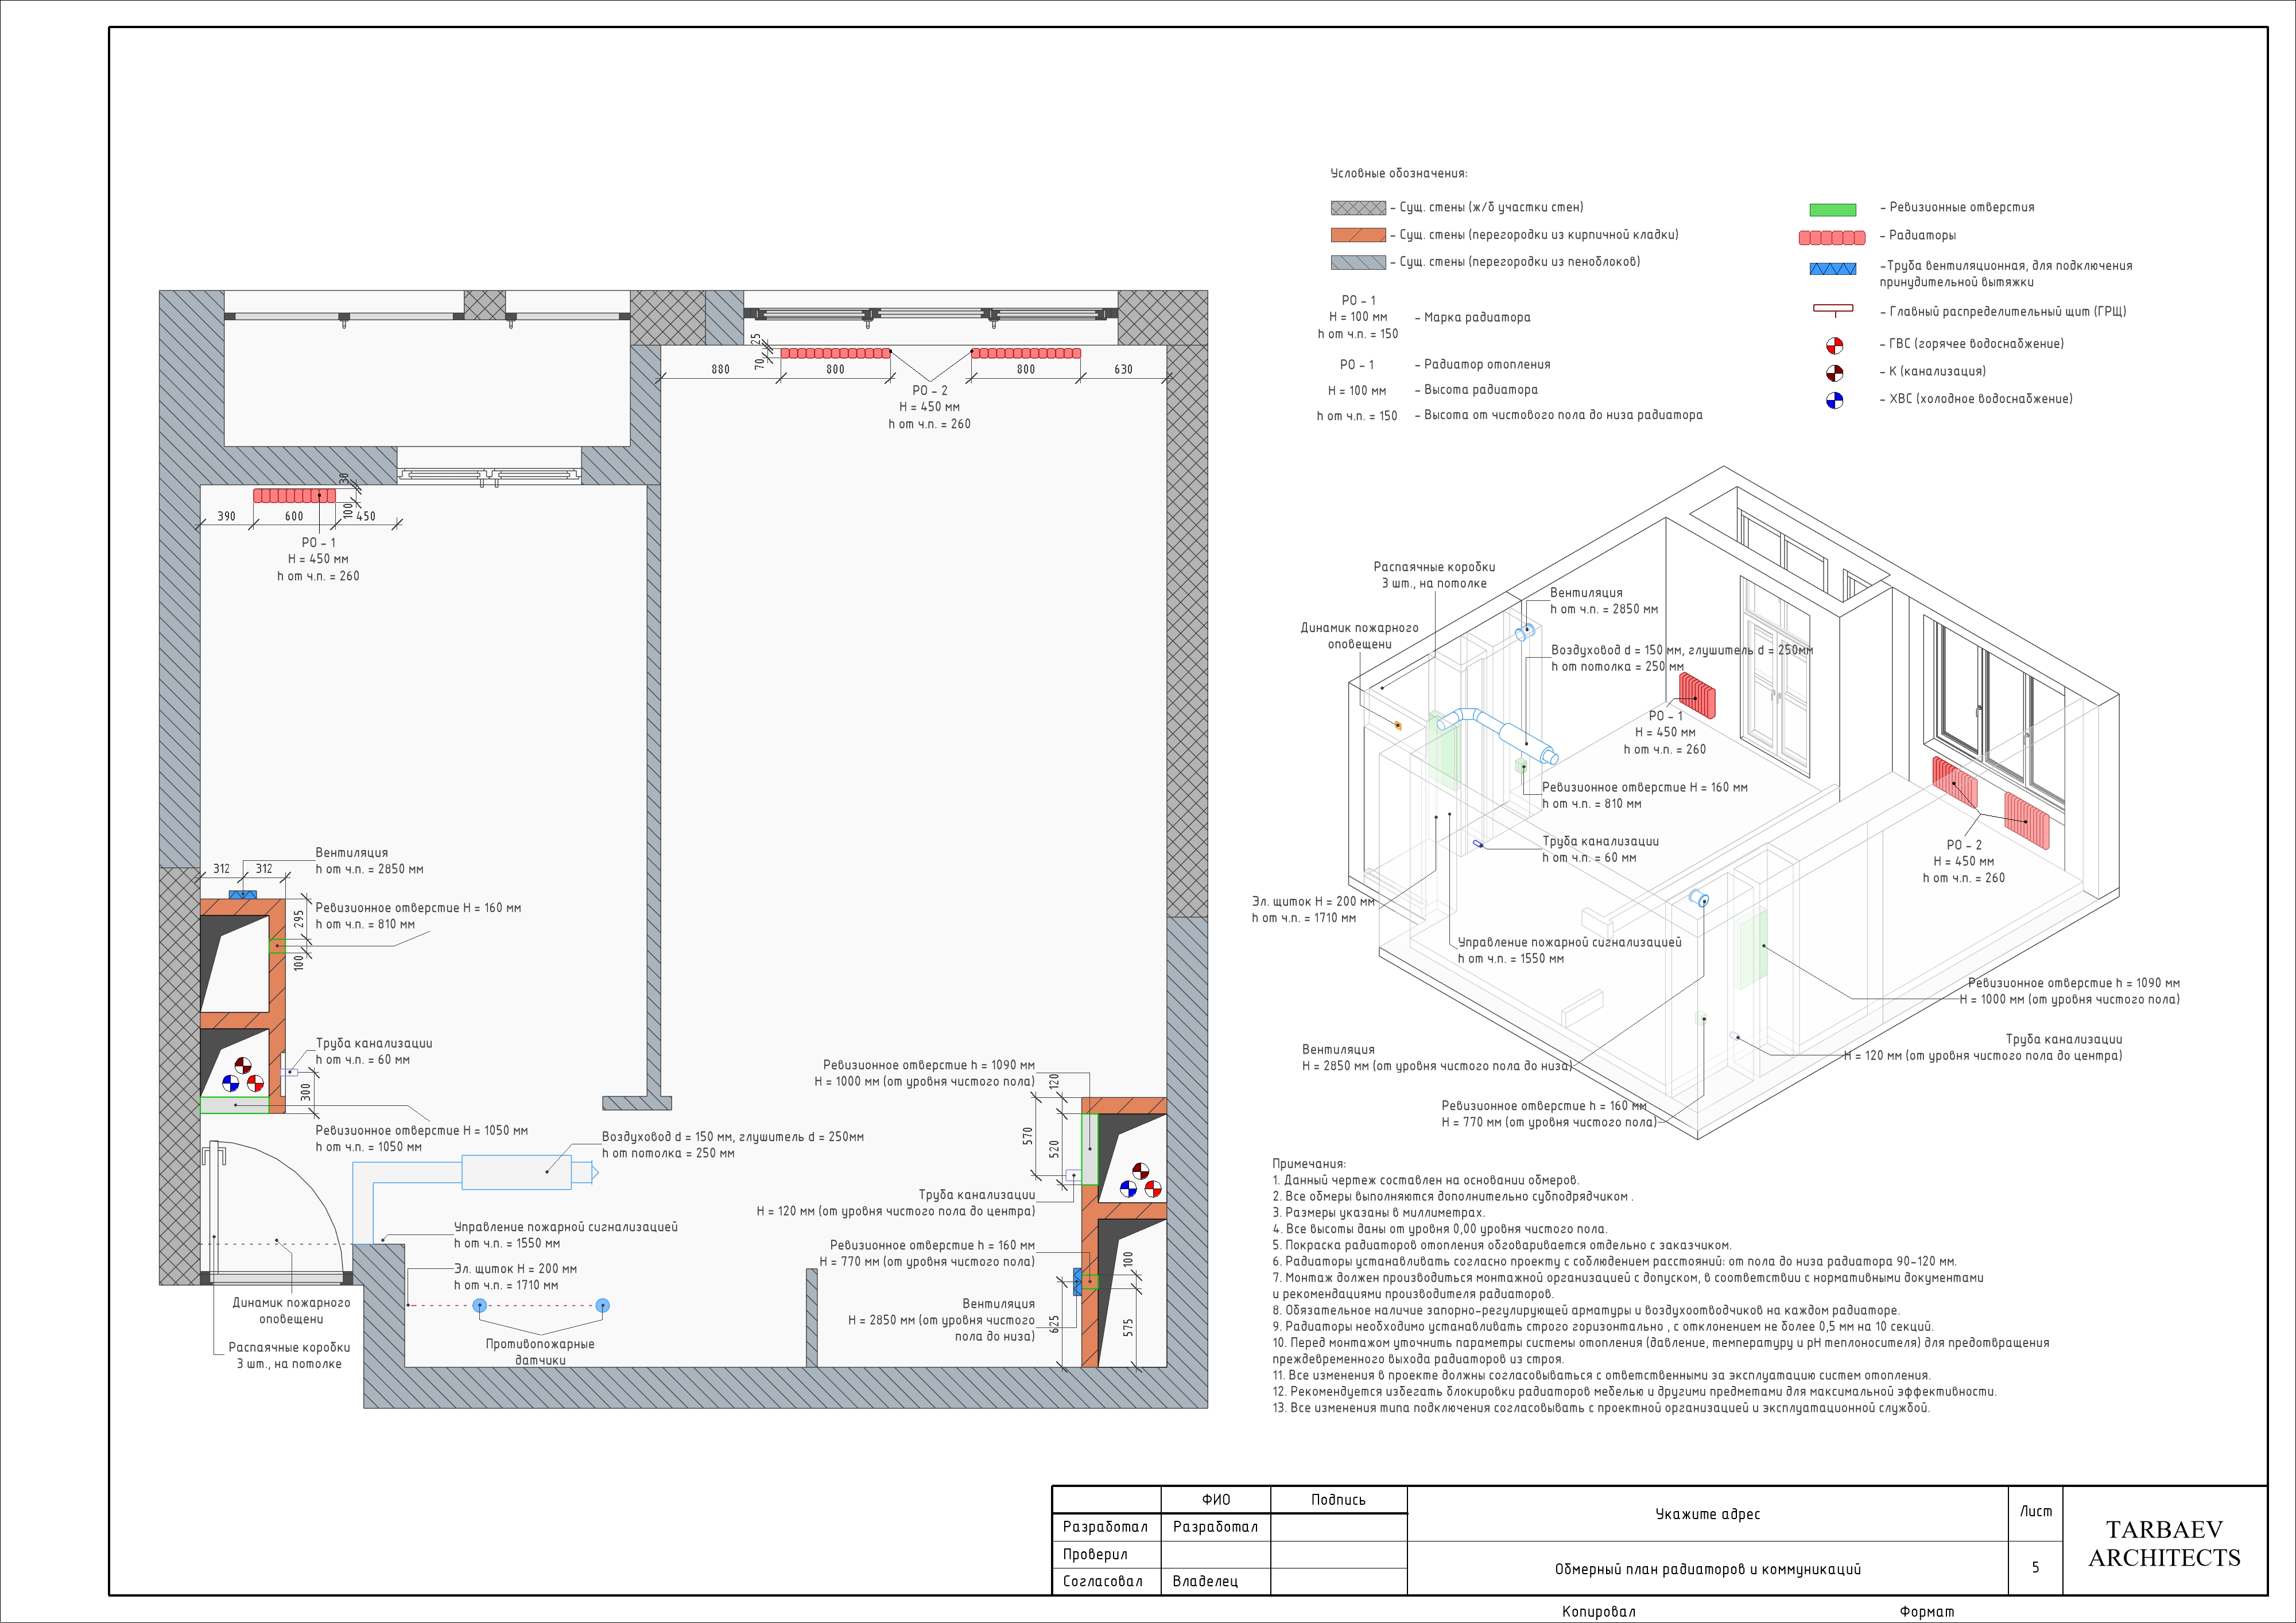Click note 3 'Размеры указаны в миллиметрах'
Image resolution: width=2296 pixels, height=1623 pixels.
point(1379,1213)
